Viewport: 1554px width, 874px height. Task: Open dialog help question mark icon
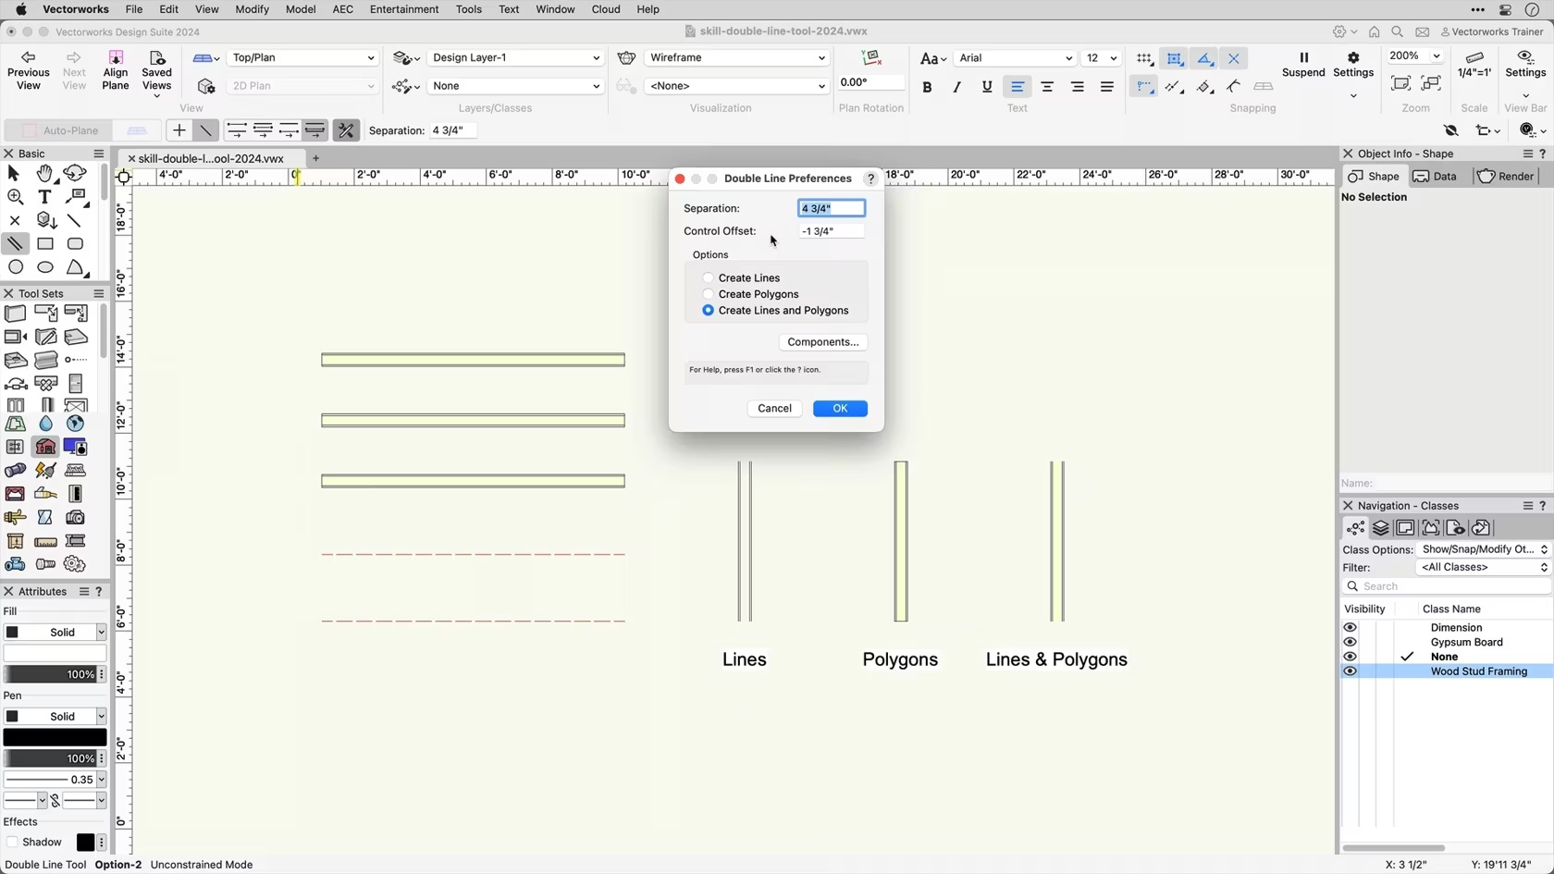click(x=870, y=178)
